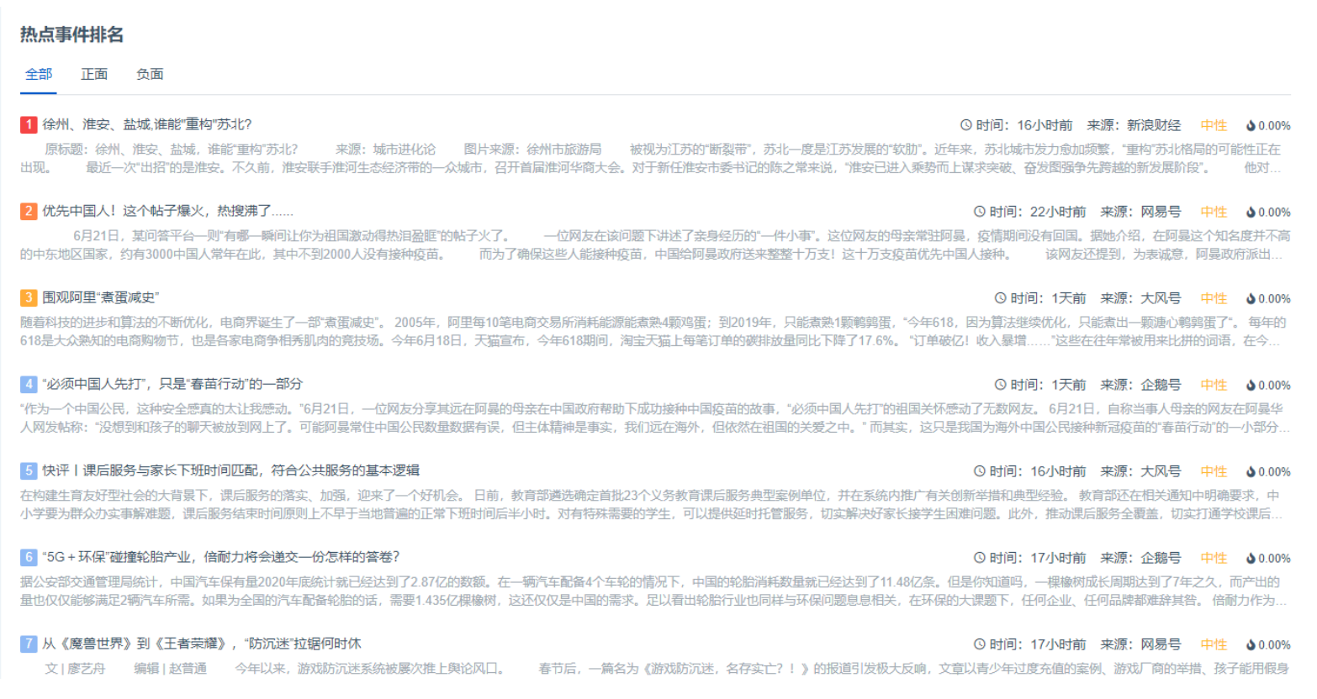
Task: Click the flame icon on the 优先中国人 row
Action: point(1251,213)
